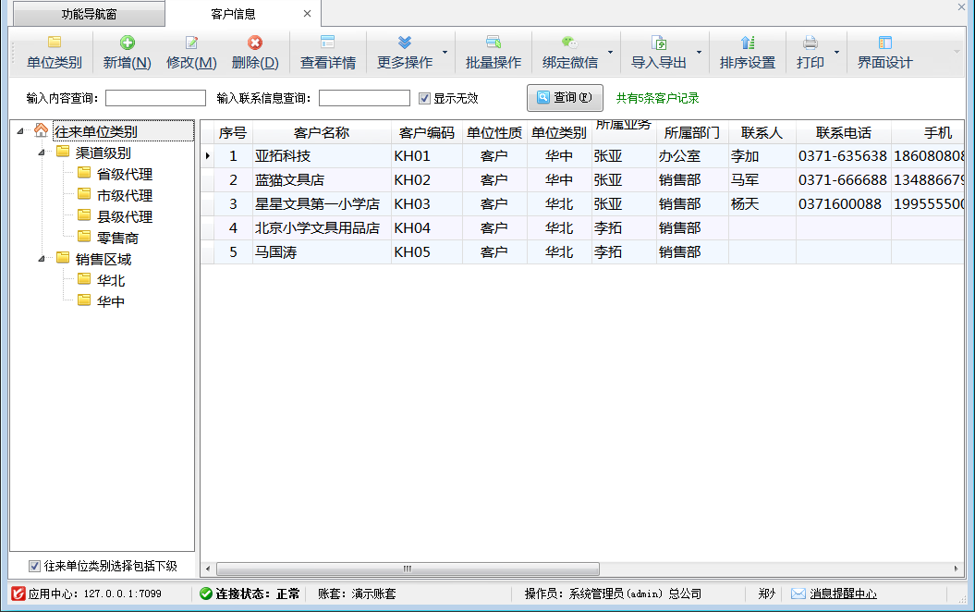
Task: Open 排序设置 sort settings
Action: [x=748, y=43]
